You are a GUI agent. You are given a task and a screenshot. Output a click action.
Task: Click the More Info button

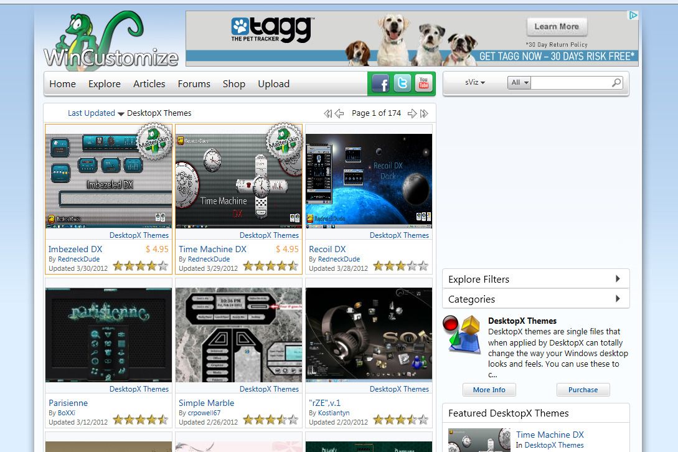[489, 390]
